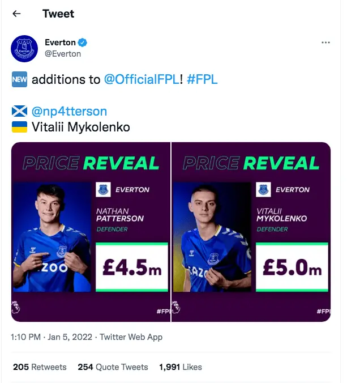The width and height of the screenshot is (347, 383).
Task: Open the @Everton handle link
Action: coord(63,54)
